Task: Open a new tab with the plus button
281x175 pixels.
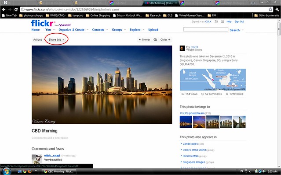Action: (253, 3)
